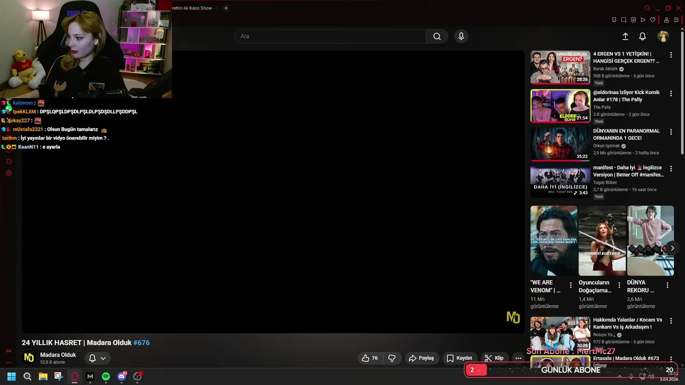Screen dimensions: 685x385
Task: Click the Klip clip button
Action: click(x=494, y=358)
